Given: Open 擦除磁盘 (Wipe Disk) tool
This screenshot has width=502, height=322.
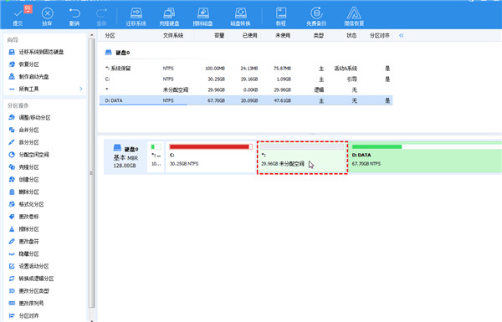Looking at the screenshot, I should click(x=203, y=17).
